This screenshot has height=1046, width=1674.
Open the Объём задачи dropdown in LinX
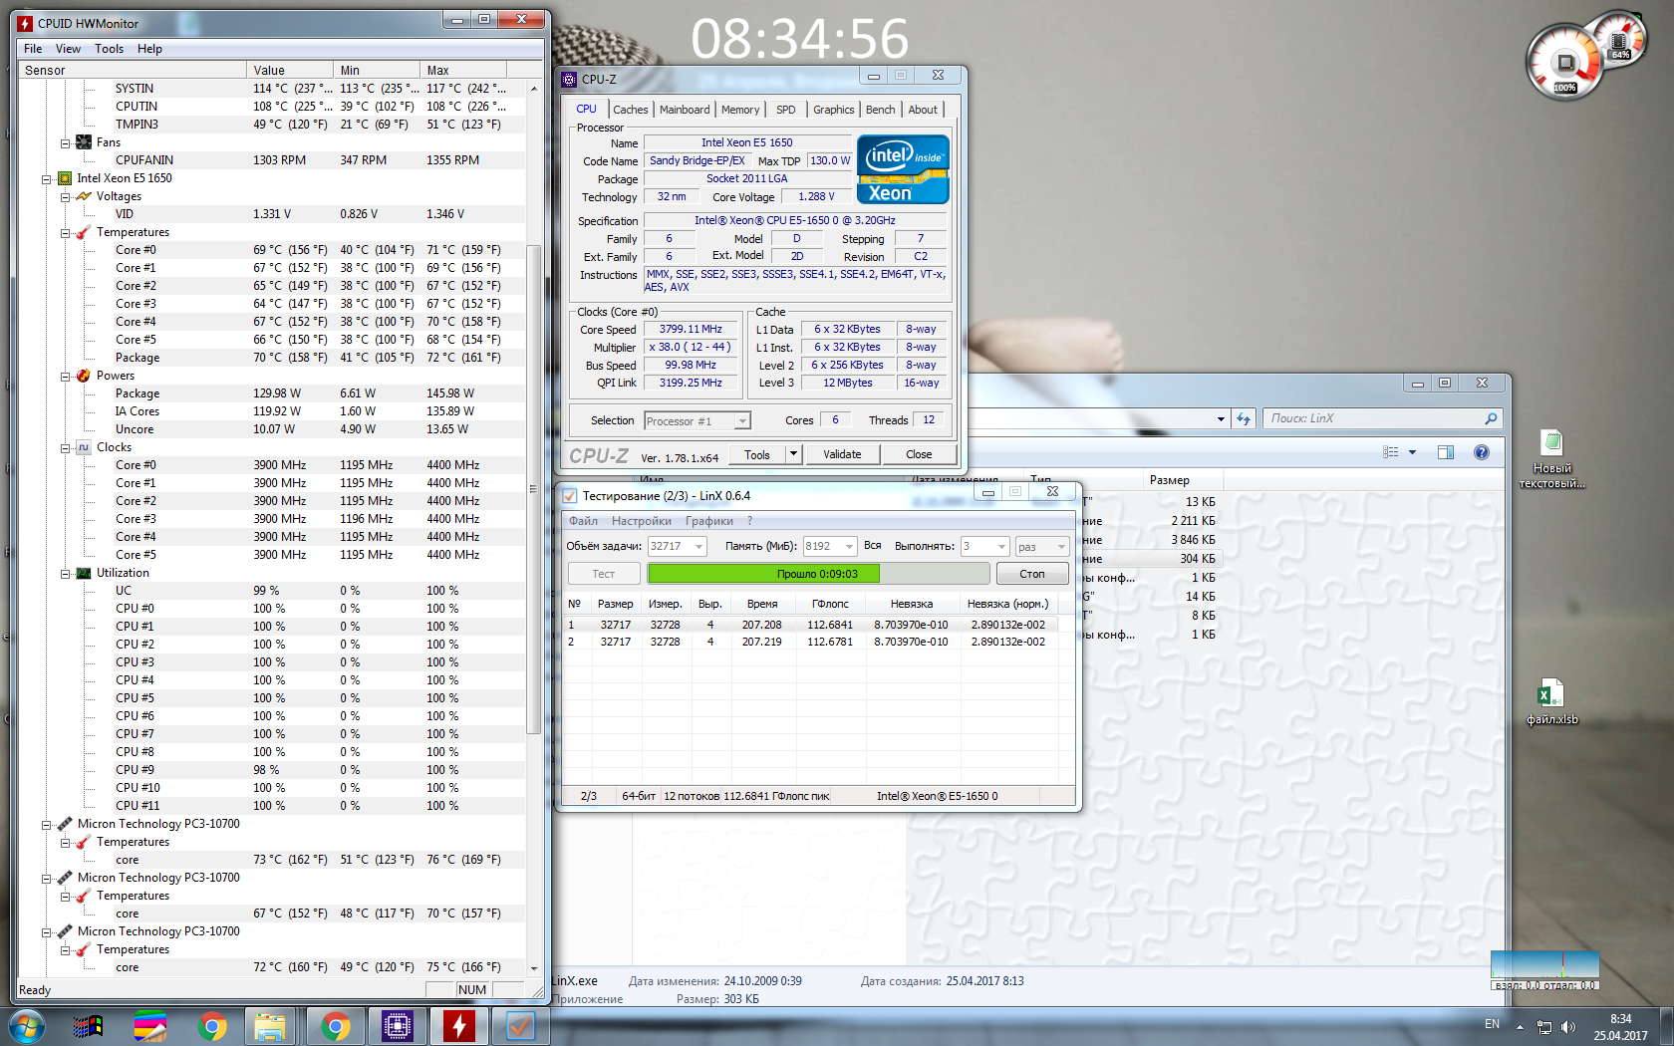coord(699,547)
